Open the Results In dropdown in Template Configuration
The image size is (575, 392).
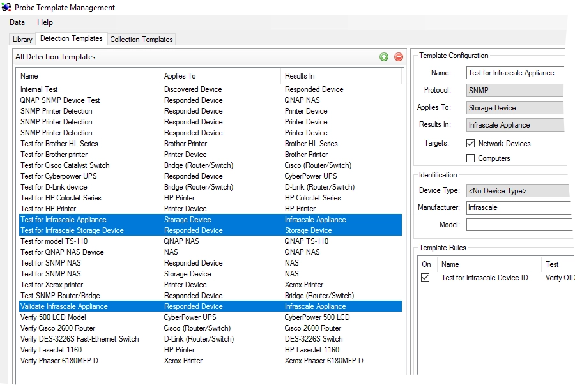[515, 125]
